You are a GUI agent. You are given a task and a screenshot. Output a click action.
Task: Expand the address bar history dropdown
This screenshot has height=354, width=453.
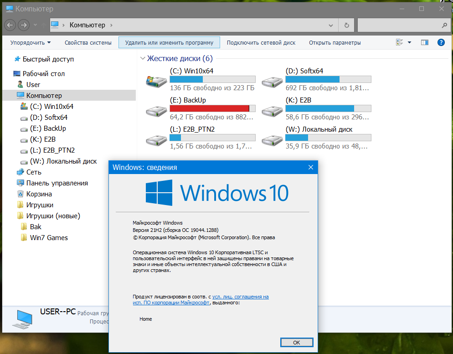331,26
